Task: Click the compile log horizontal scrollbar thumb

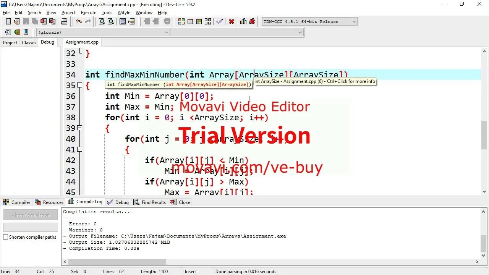Action: (117, 262)
